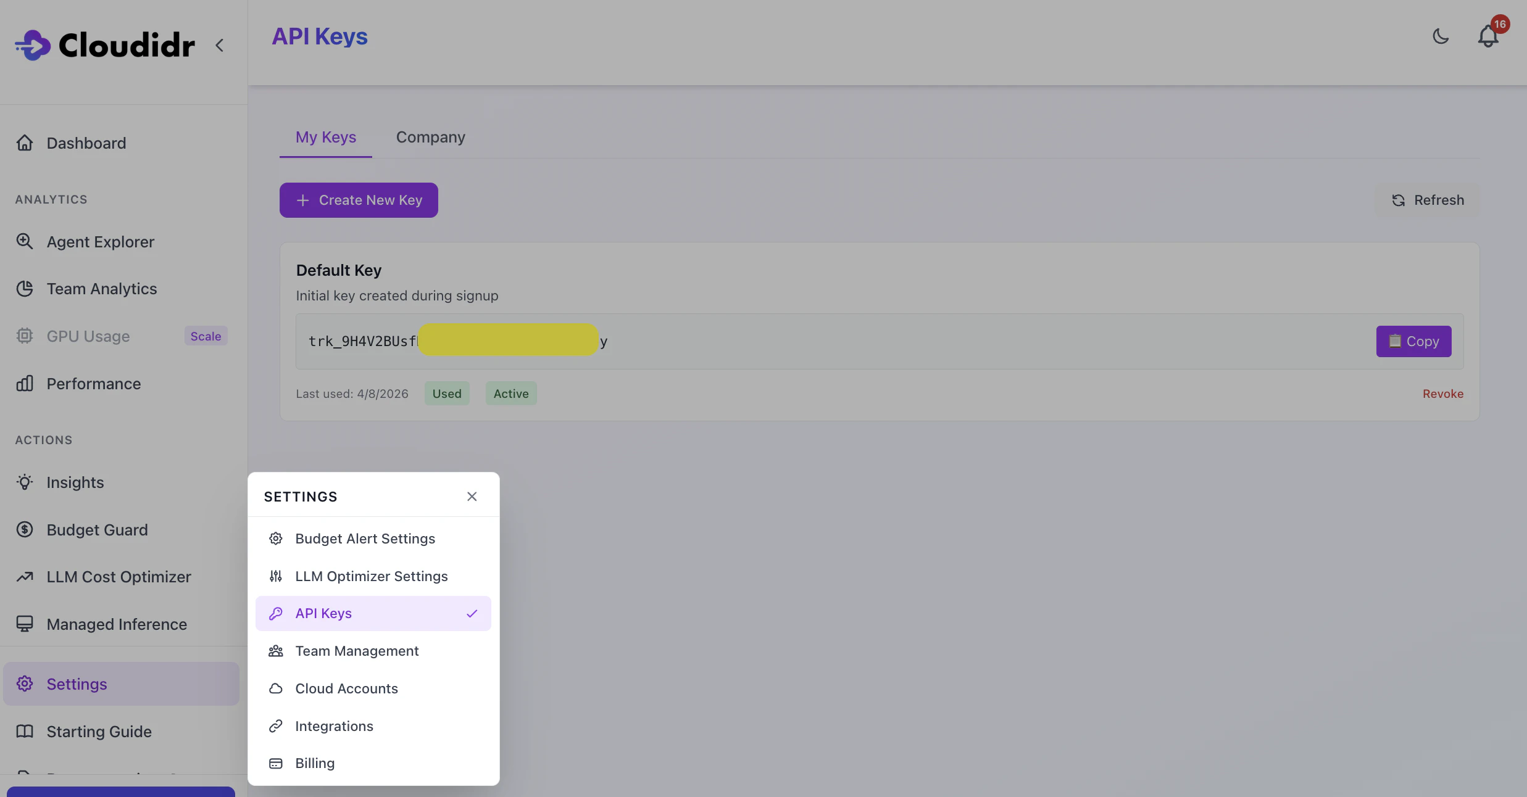Click the Cloudidr logo icon
This screenshot has height=797, width=1527.
[x=33, y=45]
